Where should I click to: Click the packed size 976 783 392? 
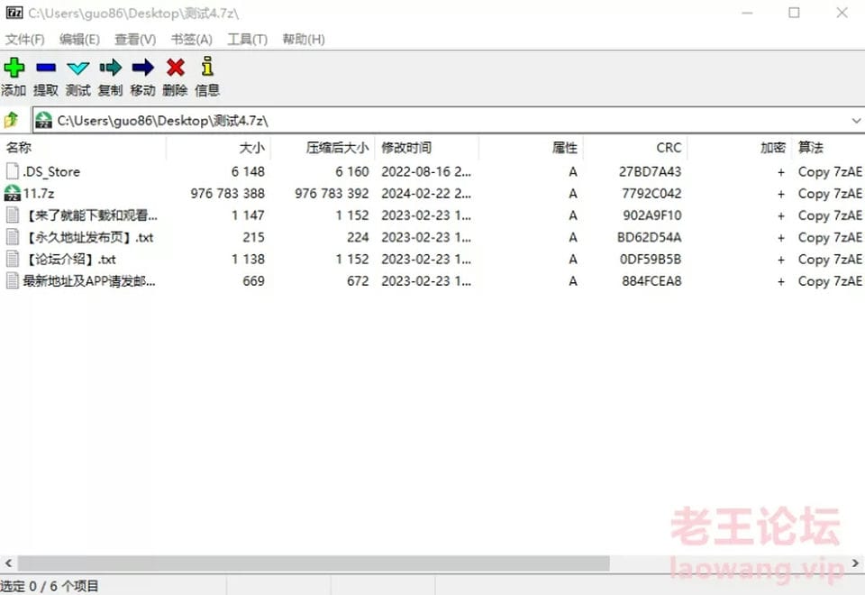[332, 194]
